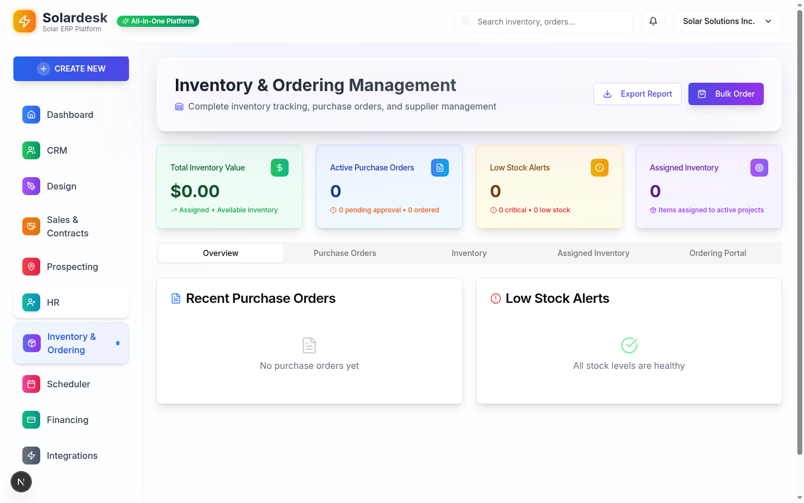
Task: Click the warning icon on Low Stock Alerts card
Action: coord(599,167)
